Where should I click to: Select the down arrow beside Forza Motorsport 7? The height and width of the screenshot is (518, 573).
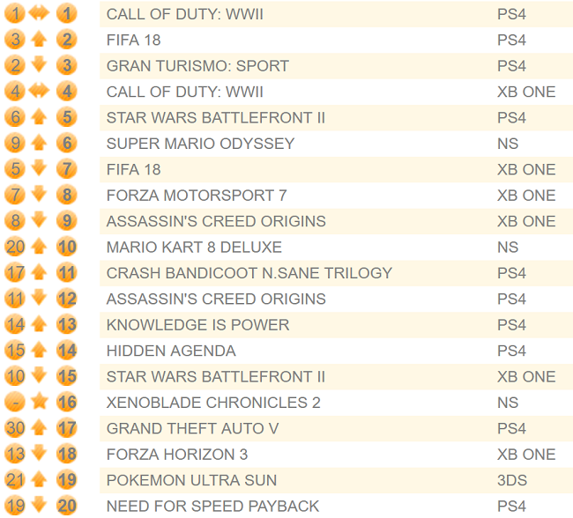pos(39,195)
